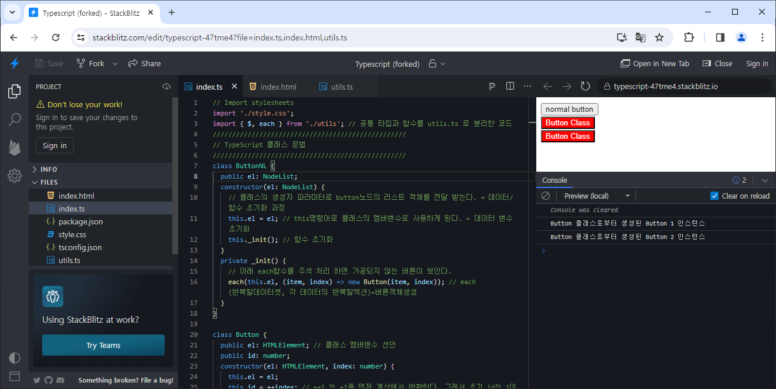Select the Console tab
The width and height of the screenshot is (776, 389).
tap(554, 180)
